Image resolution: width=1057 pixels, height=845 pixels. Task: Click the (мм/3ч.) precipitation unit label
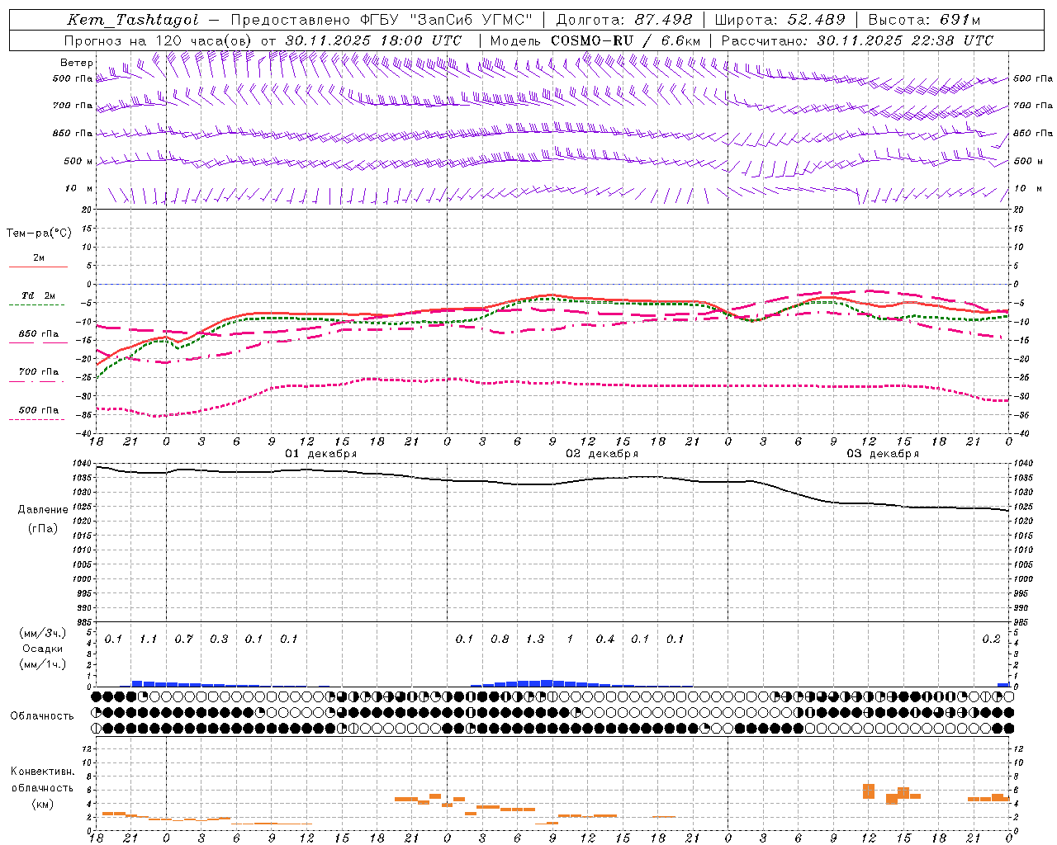pos(43,633)
